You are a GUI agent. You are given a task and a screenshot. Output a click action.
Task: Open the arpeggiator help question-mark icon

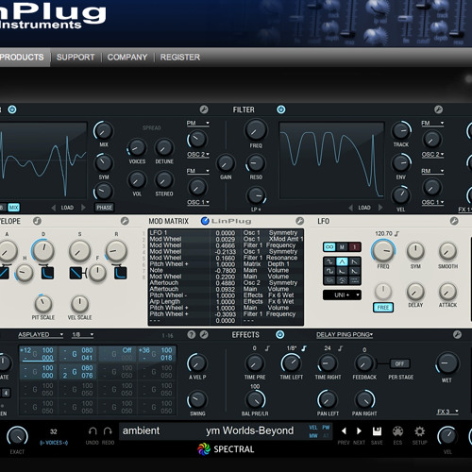pos(192,334)
